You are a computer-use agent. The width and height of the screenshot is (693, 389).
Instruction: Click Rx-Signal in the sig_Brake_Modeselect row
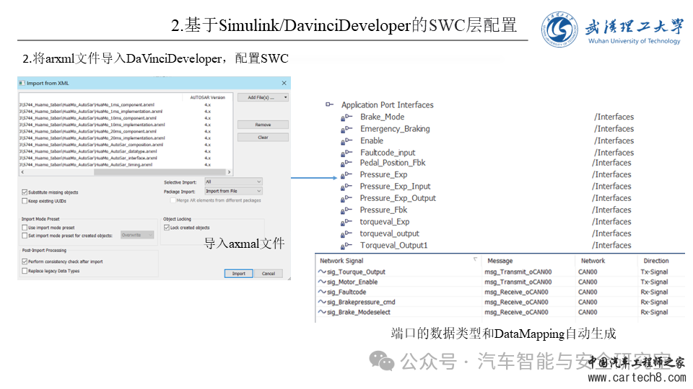[x=654, y=312]
